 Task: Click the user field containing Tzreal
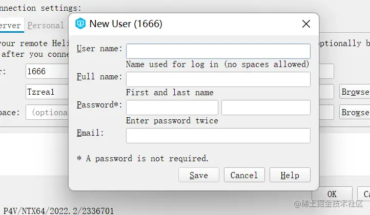46,92
